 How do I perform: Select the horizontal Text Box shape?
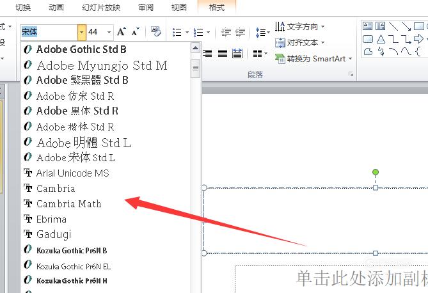[367, 26]
